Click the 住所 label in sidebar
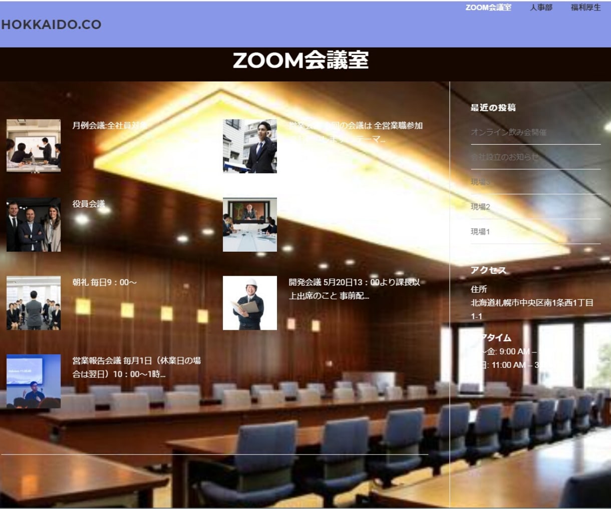 click(479, 289)
